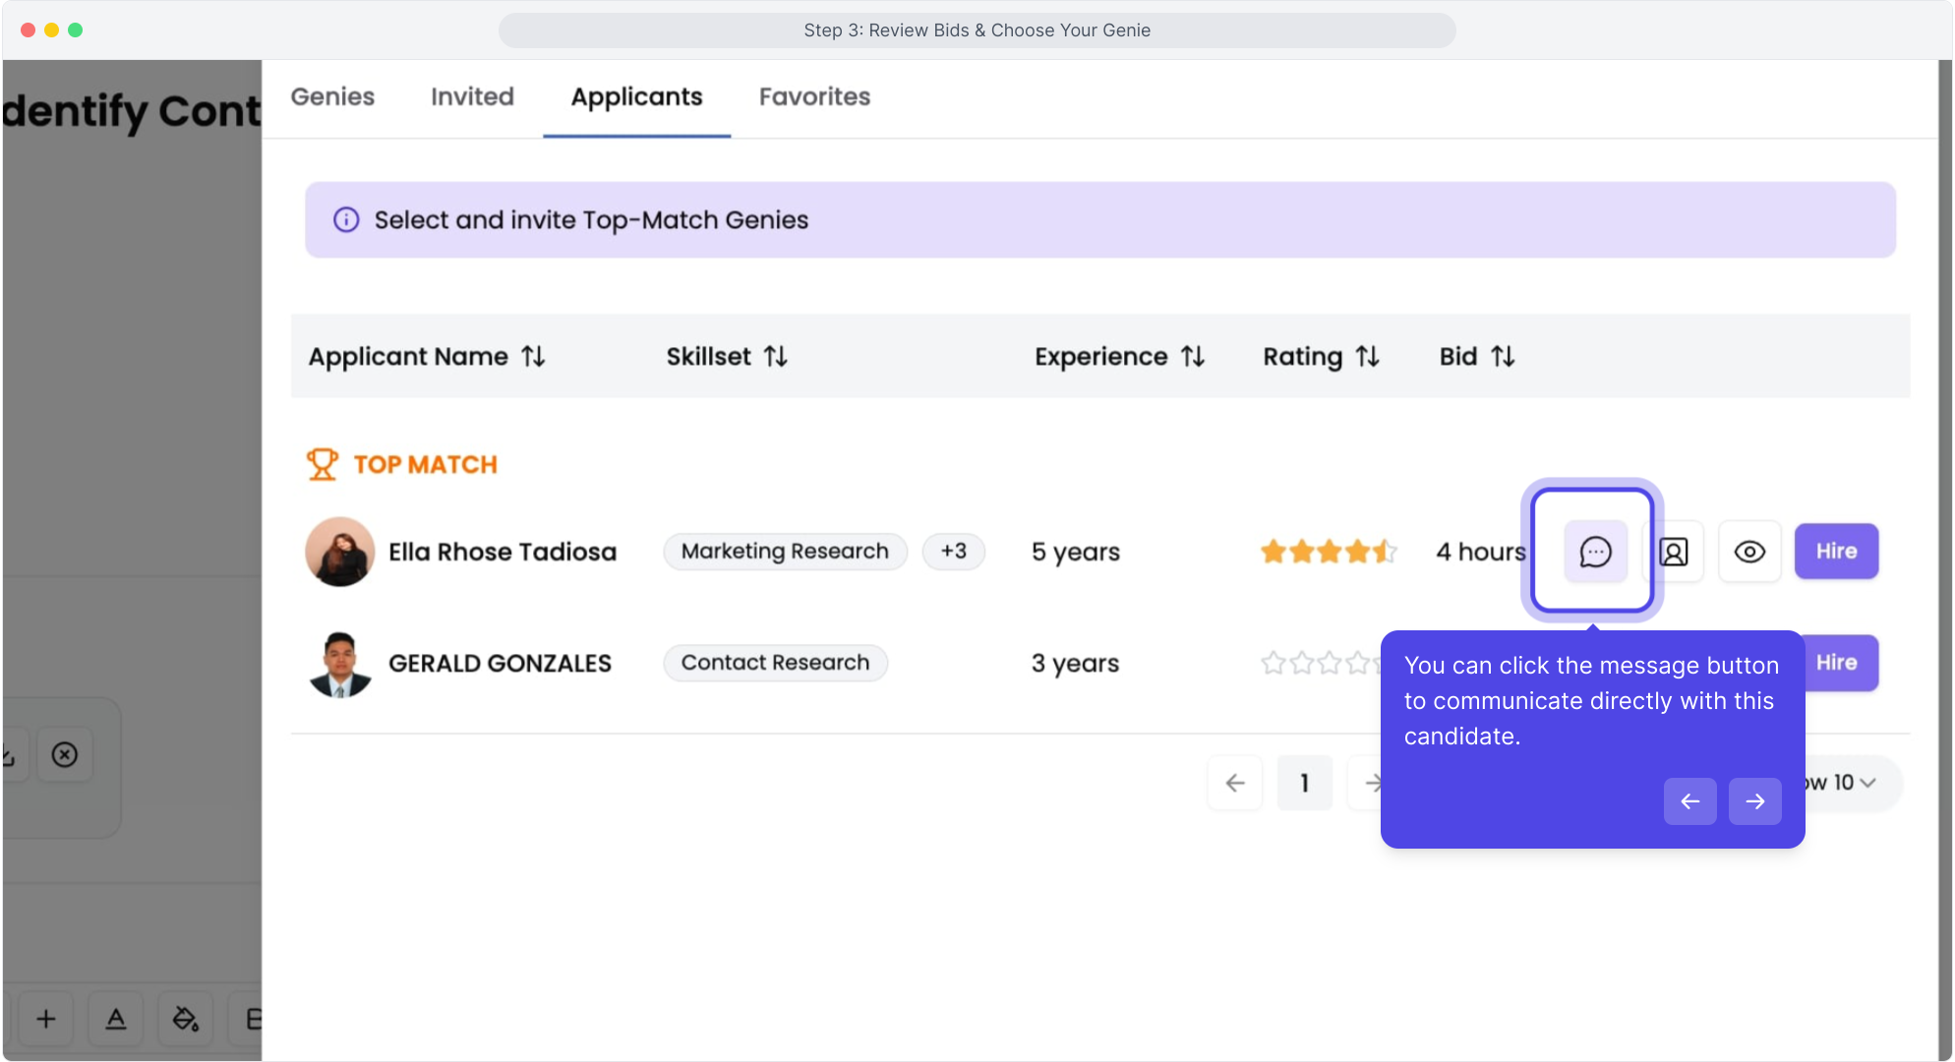Screen dimensions: 1955x1062
Task: Expand the +3 skills badge
Action: 953,551
